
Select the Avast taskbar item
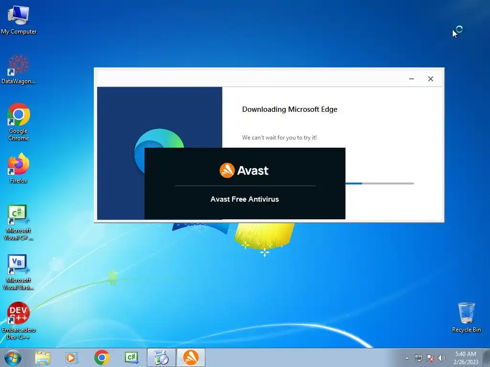pos(191,357)
